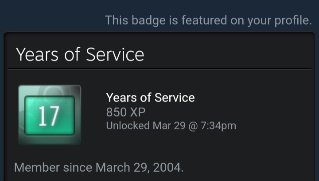Click the Unlocked Mar 29 @ 7:34pm line
This screenshot has width=319, height=181.
coord(171,126)
